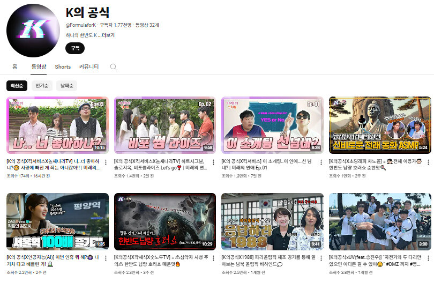Switch sorting to 날짜순
Screen dimensions: 434x282
coord(67,85)
